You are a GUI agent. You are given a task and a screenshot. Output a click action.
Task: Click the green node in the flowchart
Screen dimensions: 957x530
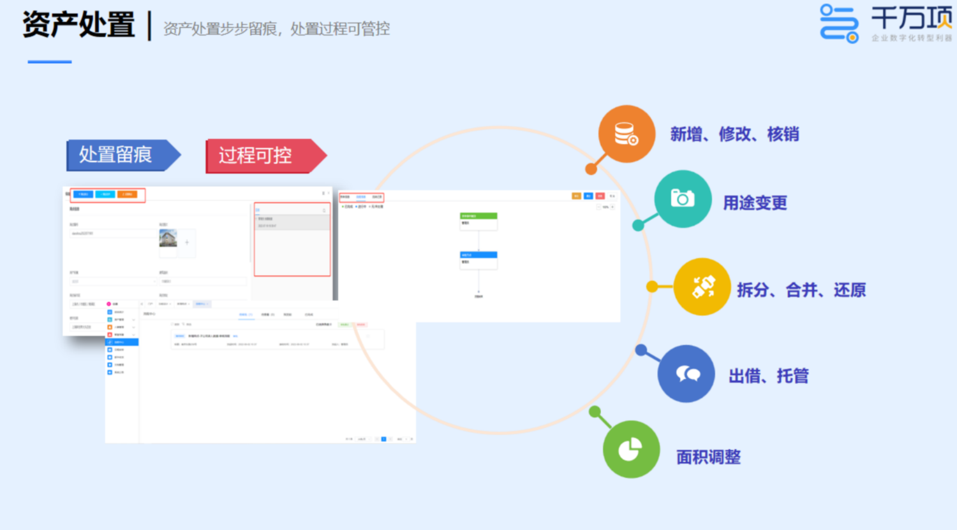click(x=478, y=216)
